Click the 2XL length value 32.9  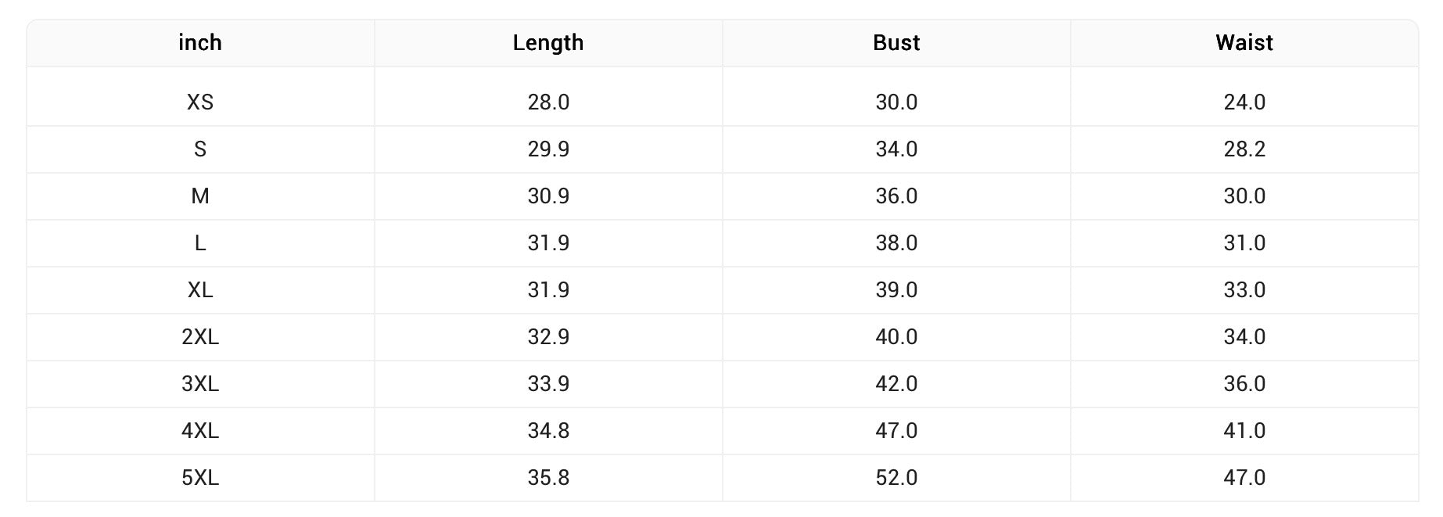pyautogui.click(x=548, y=337)
